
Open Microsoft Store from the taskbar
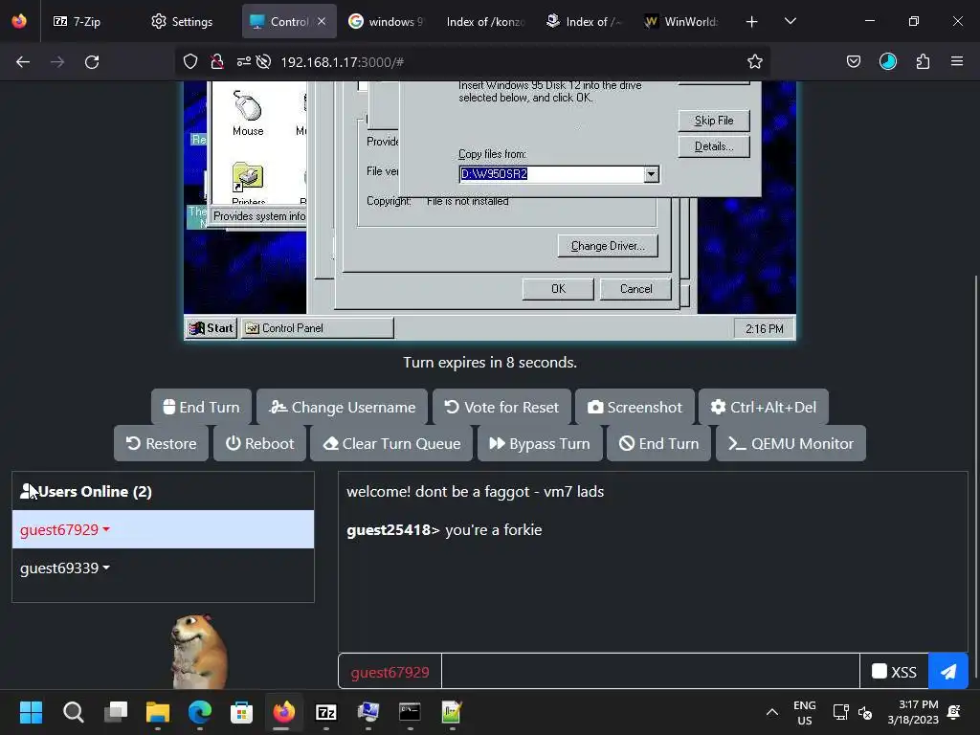tap(241, 712)
